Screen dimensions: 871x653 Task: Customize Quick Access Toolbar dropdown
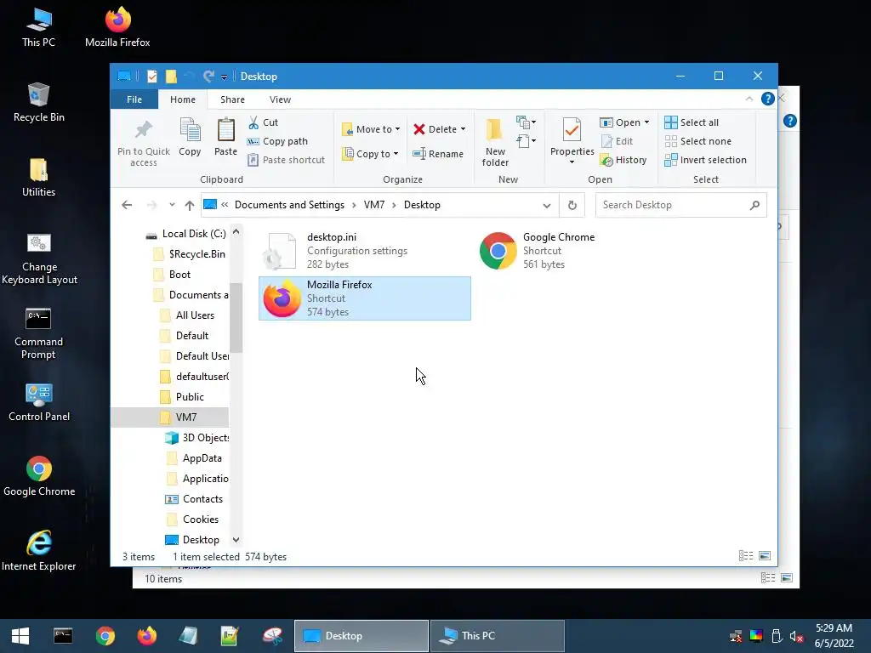tap(224, 77)
